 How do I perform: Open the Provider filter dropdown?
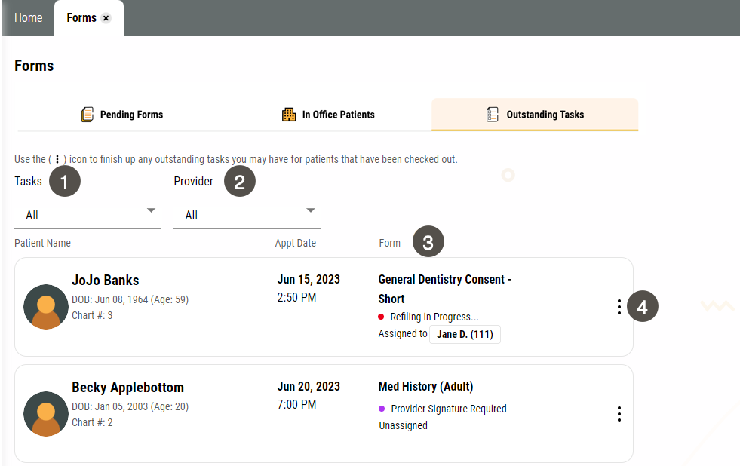247,216
